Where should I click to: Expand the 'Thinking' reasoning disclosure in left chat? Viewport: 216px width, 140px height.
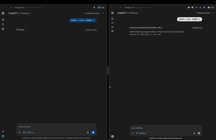[21, 30]
